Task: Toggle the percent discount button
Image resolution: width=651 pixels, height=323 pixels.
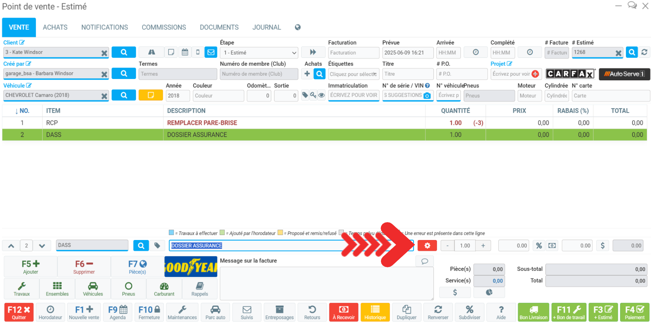Action: point(539,246)
